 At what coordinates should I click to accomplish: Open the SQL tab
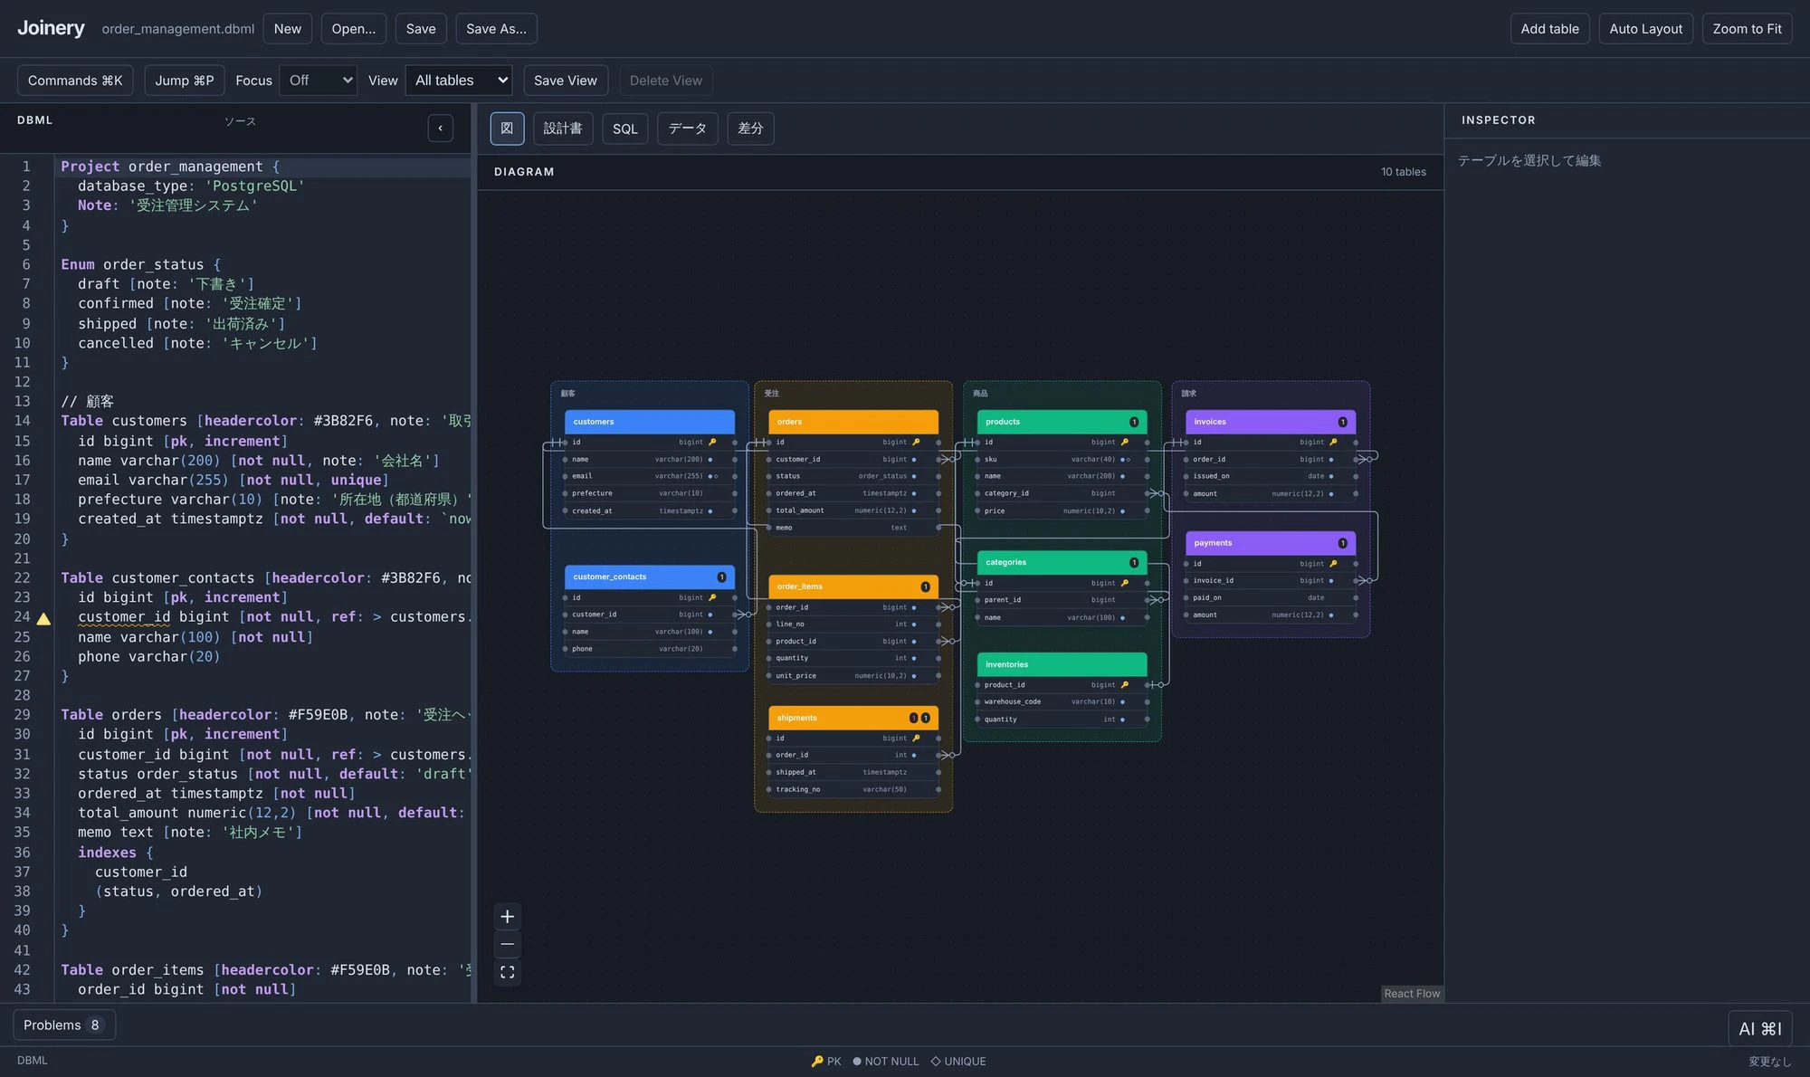point(625,129)
